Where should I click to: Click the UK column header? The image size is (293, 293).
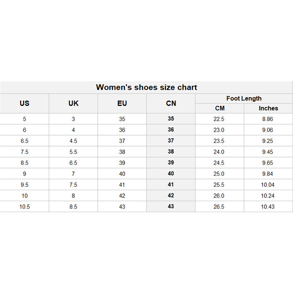point(73,103)
